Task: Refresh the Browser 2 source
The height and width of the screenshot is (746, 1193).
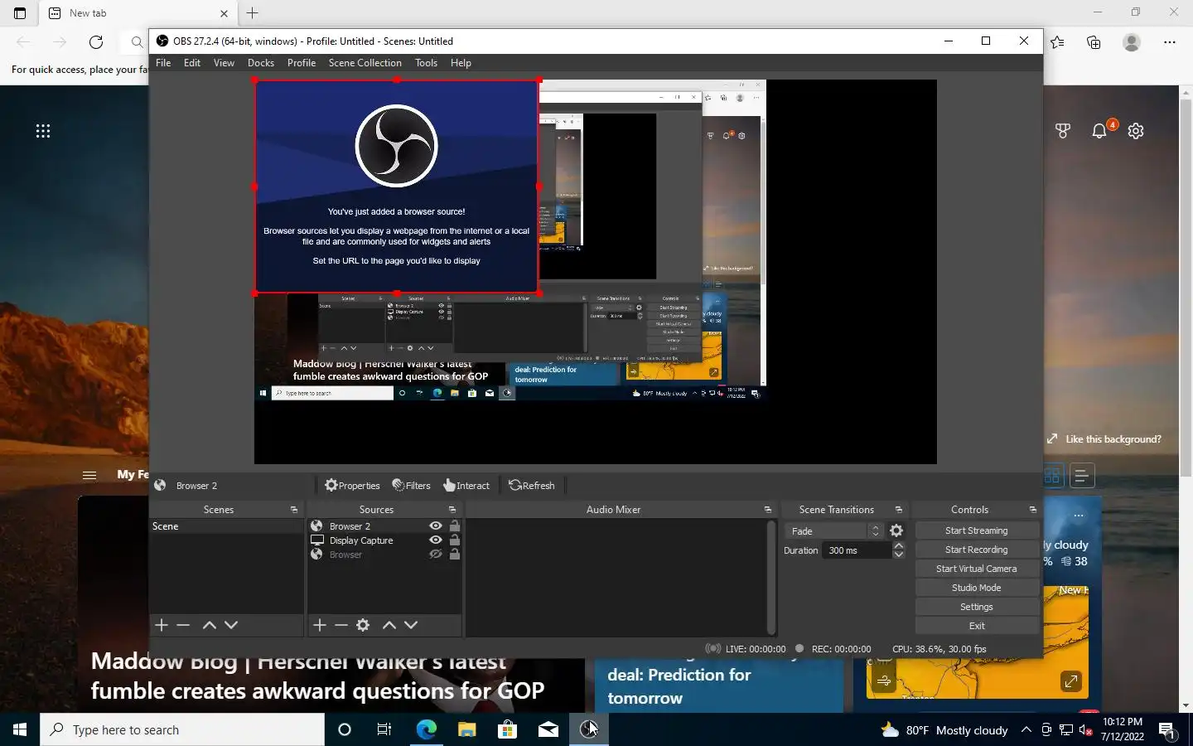Action: (x=531, y=486)
